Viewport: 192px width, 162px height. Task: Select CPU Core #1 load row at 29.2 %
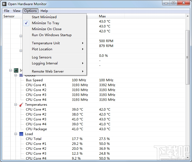coord(94,144)
